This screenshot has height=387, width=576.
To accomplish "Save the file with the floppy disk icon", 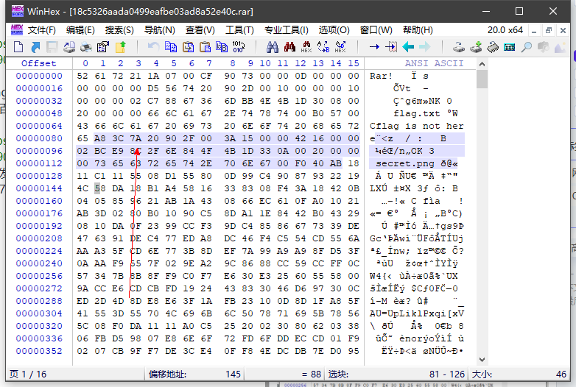I will (x=52, y=47).
